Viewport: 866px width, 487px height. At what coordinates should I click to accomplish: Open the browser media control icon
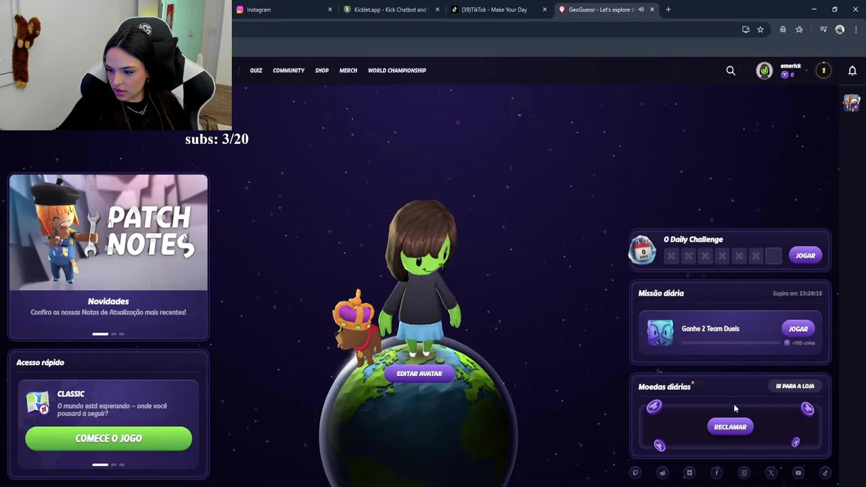pyautogui.click(x=823, y=29)
